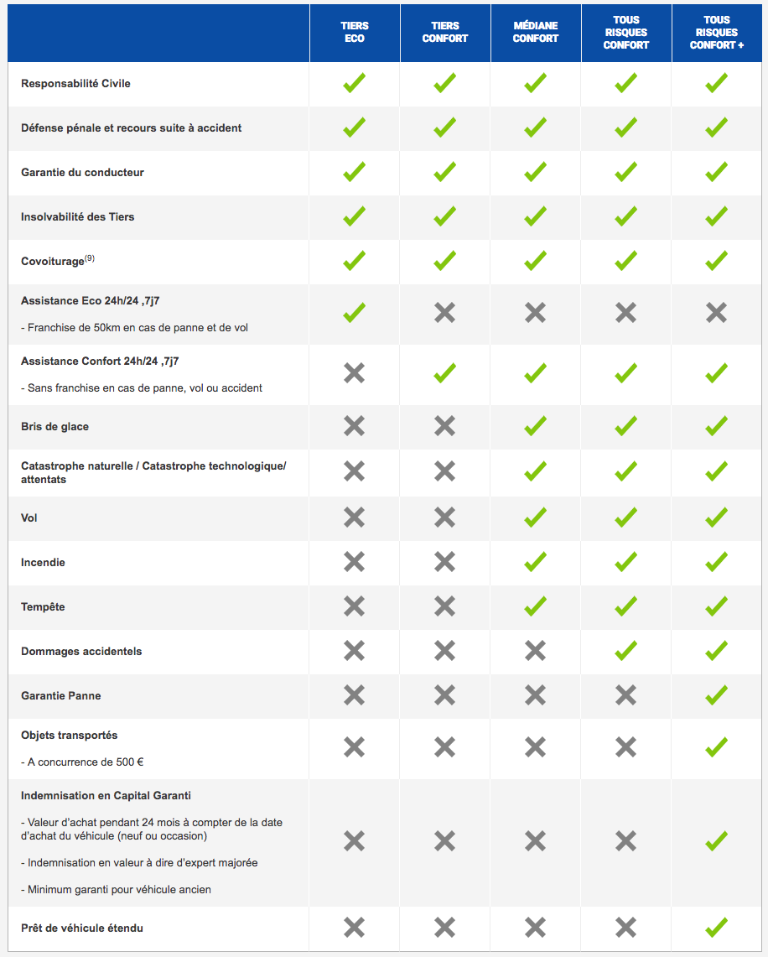Click the Indemnisation en Capital Garanti green checkmark
The height and width of the screenshot is (957, 768).
pyautogui.click(x=716, y=841)
